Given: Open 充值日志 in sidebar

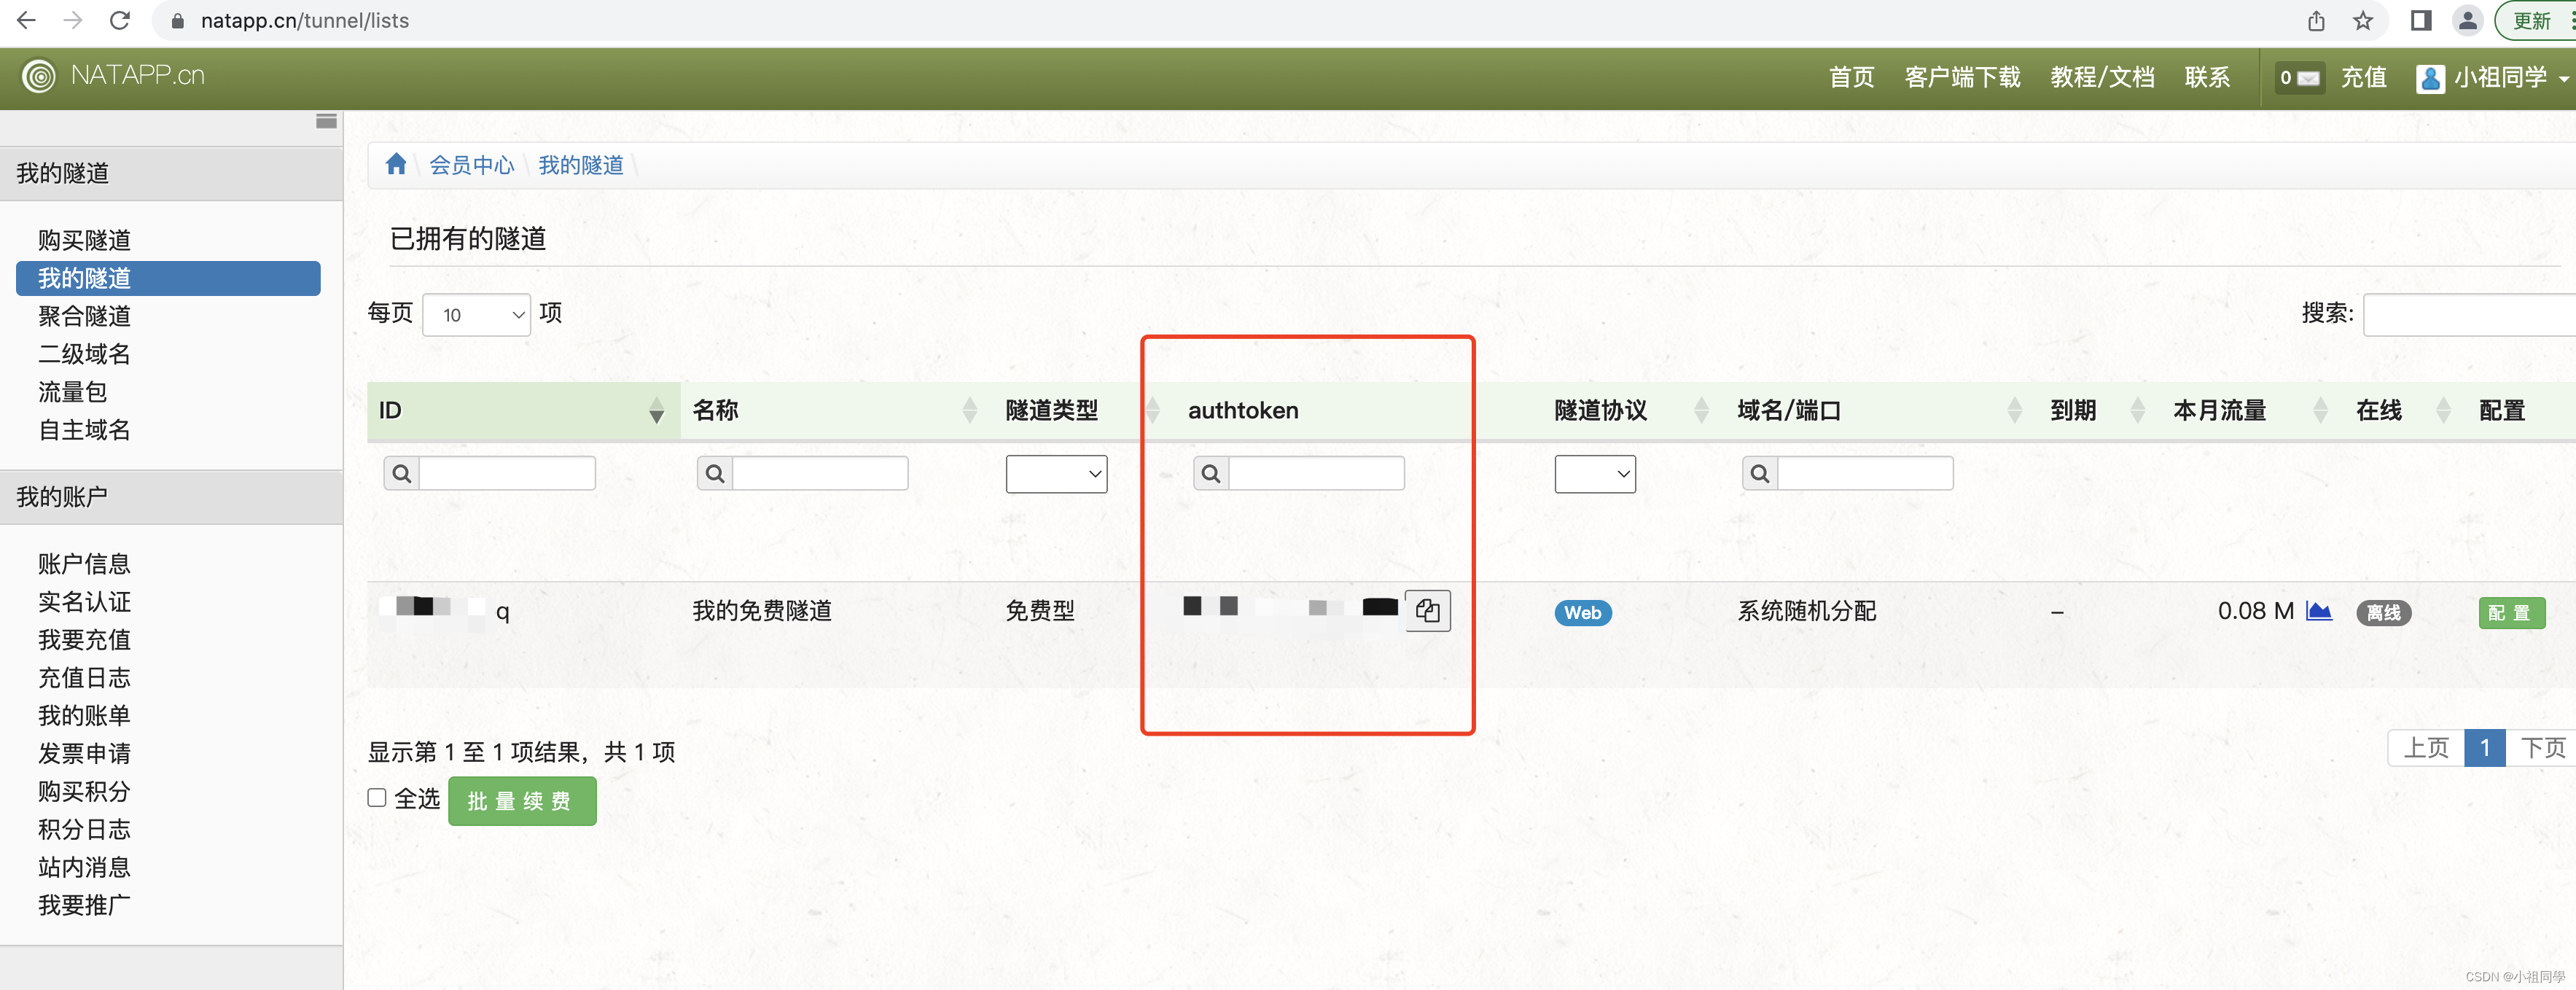Looking at the screenshot, I should pyautogui.click(x=85, y=678).
